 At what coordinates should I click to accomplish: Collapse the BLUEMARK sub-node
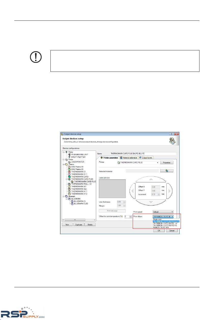click(66, 199)
